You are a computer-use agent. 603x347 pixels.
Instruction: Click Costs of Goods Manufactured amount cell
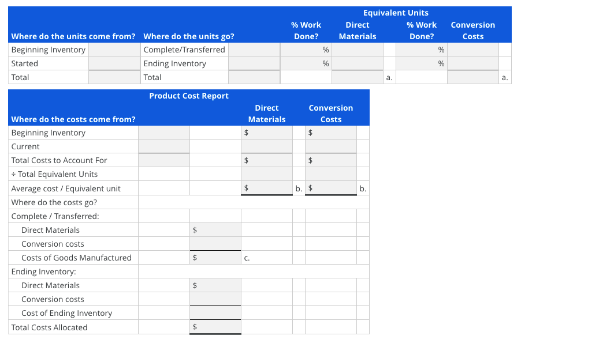pos(215,257)
